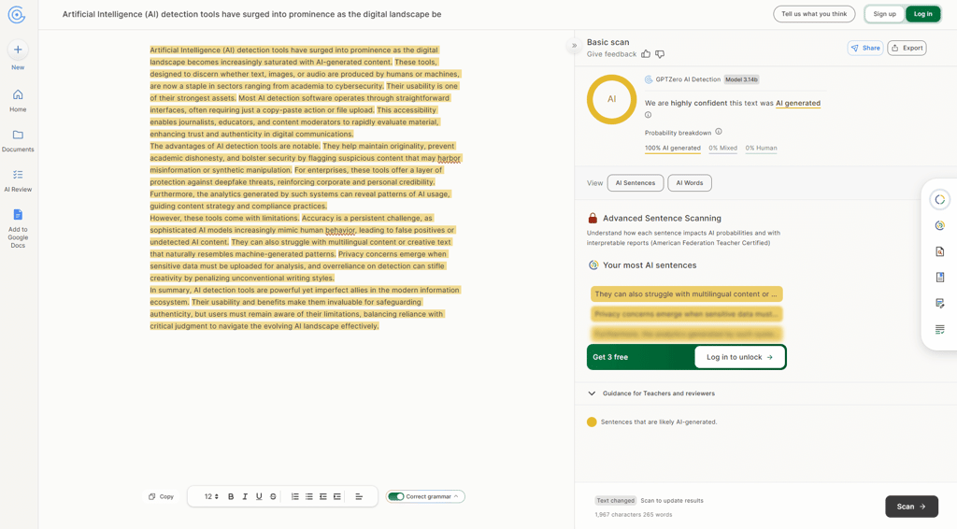Toggle strikethrough formatting
The height and width of the screenshot is (529, 957).
click(x=273, y=496)
